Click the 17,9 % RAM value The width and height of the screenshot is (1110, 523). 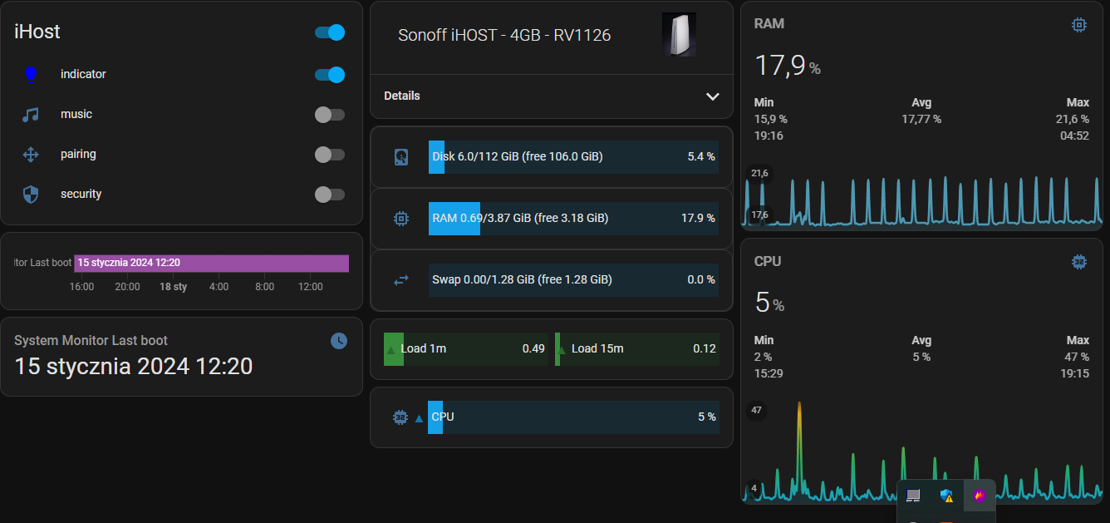pos(788,65)
